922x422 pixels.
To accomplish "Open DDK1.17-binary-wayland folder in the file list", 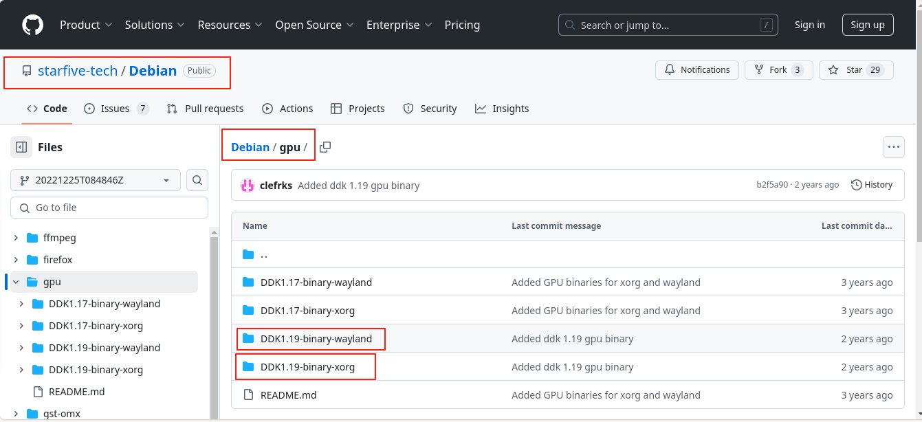I will tap(316, 282).
